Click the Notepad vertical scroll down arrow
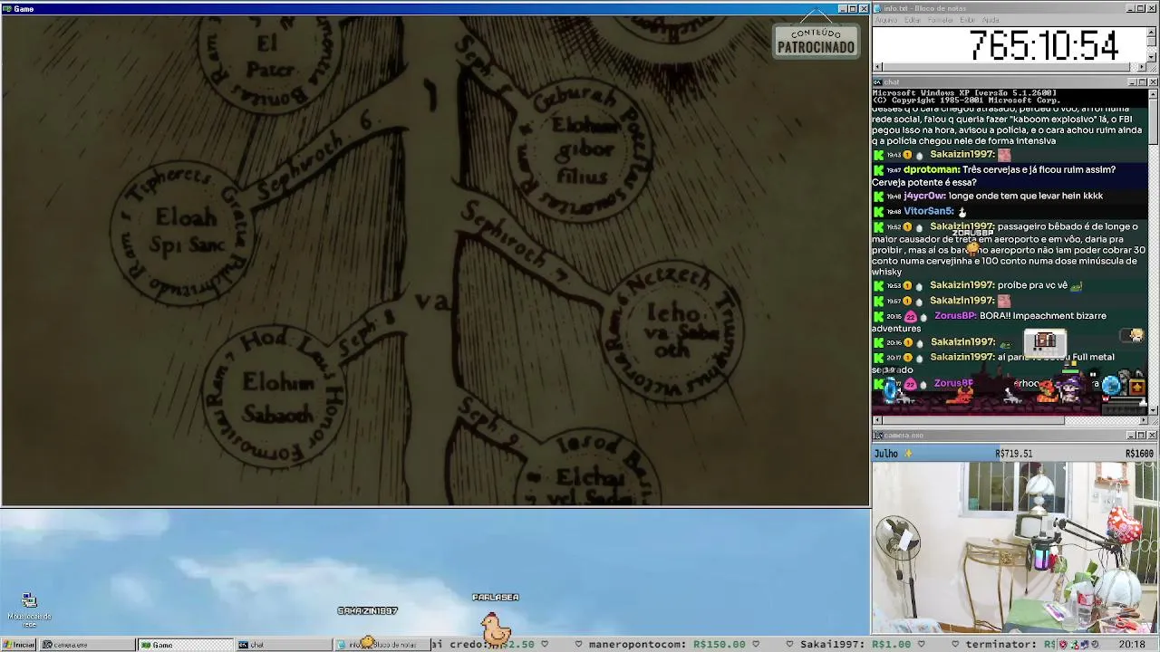 pos(1152,57)
